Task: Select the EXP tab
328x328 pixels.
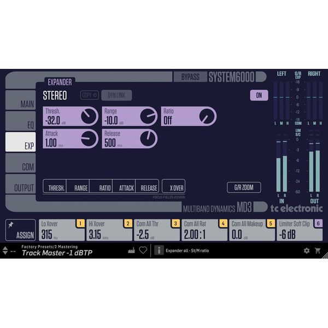Action: pyautogui.click(x=21, y=142)
